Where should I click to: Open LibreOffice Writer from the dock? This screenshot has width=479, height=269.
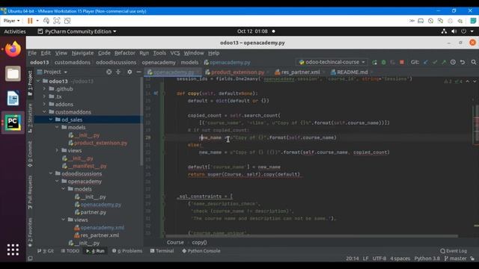[x=13, y=98]
